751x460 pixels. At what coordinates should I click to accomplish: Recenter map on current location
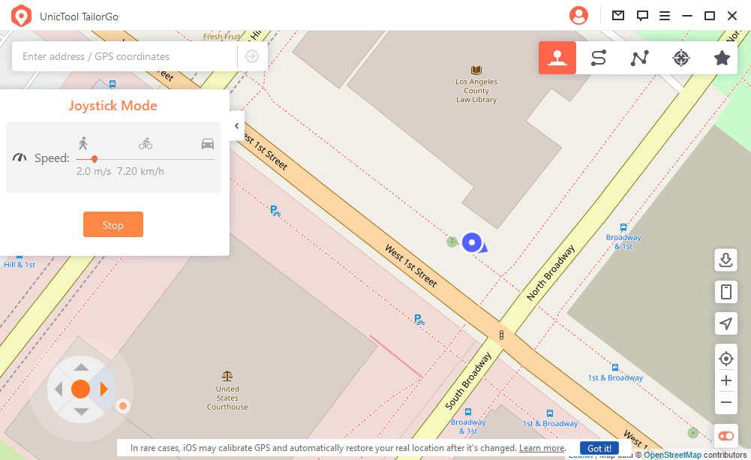(x=725, y=358)
